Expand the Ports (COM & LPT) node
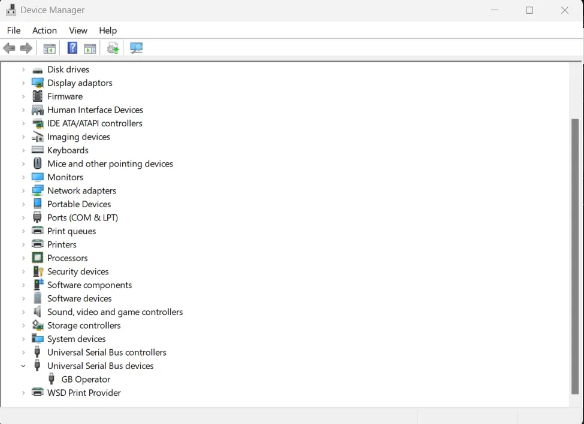The height and width of the screenshot is (424, 584). coord(23,217)
